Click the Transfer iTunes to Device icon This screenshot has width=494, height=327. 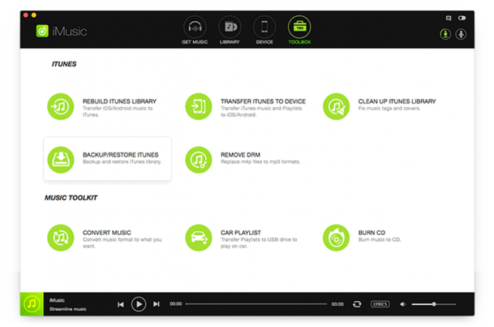(198, 107)
